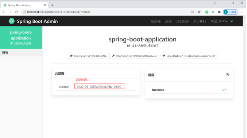Go back to the previous page
247x138 pixels.
(x=4, y=12)
